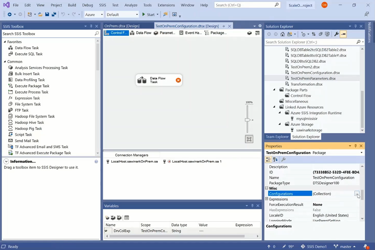
Task: Click the Grid Options icon in Variables panel
Action: (127, 217)
